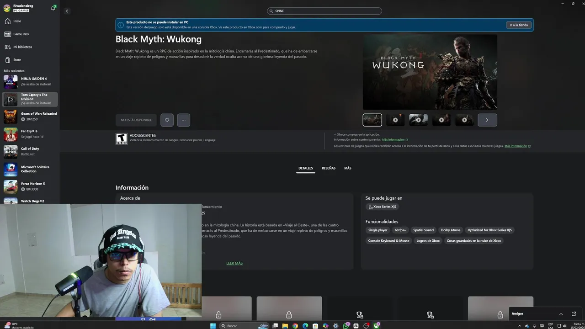
Task: Click the NO ESTÁ DISPONIBLE button
Action: [x=136, y=120]
